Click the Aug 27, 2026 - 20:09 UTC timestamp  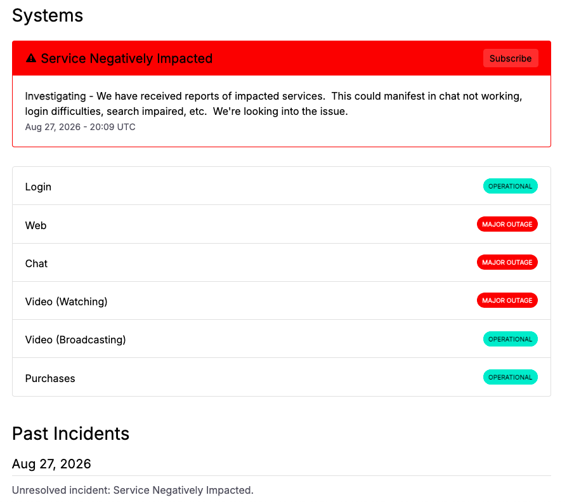point(81,127)
